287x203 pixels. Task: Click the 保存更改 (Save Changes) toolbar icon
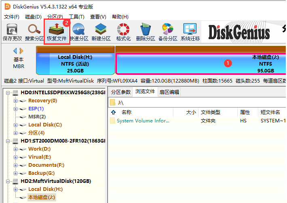[x=12, y=32]
